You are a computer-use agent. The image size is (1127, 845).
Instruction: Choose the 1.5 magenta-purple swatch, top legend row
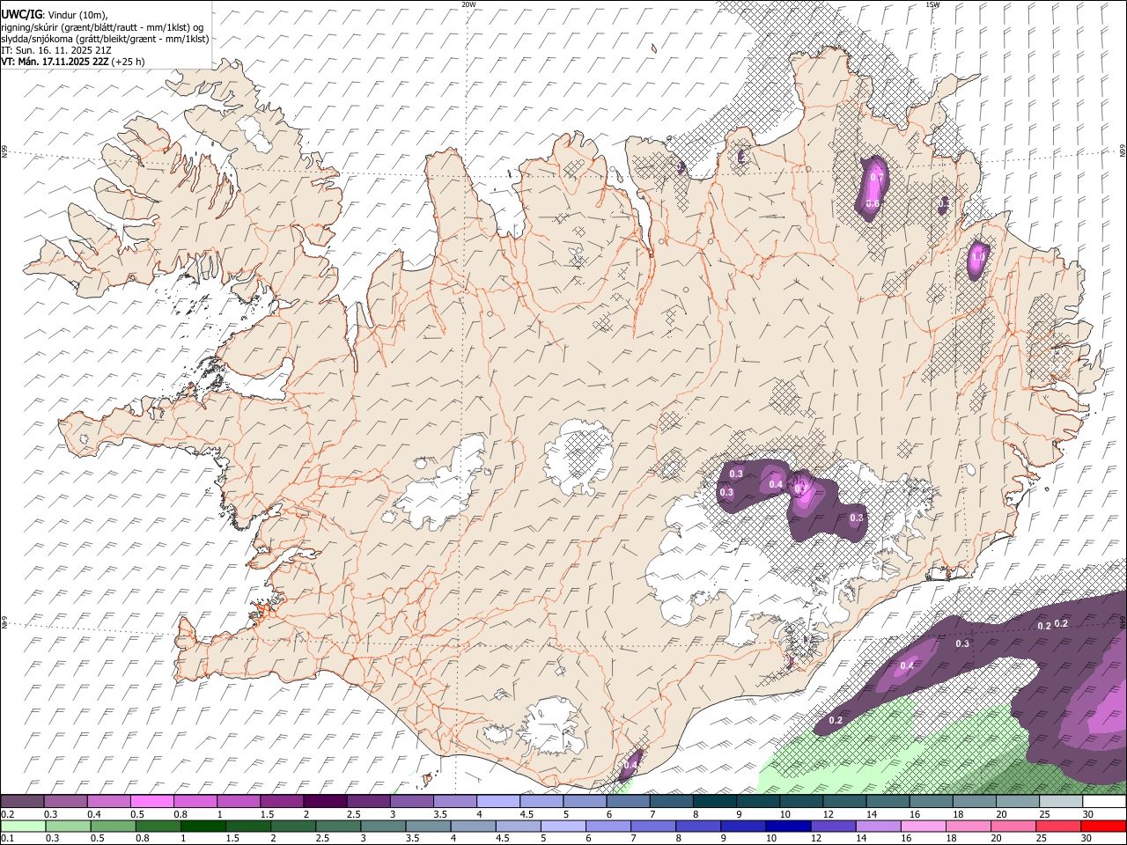(282, 802)
